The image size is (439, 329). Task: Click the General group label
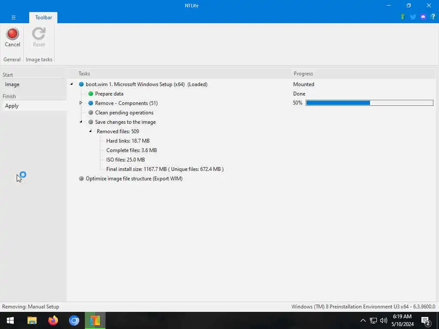(12, 60)
